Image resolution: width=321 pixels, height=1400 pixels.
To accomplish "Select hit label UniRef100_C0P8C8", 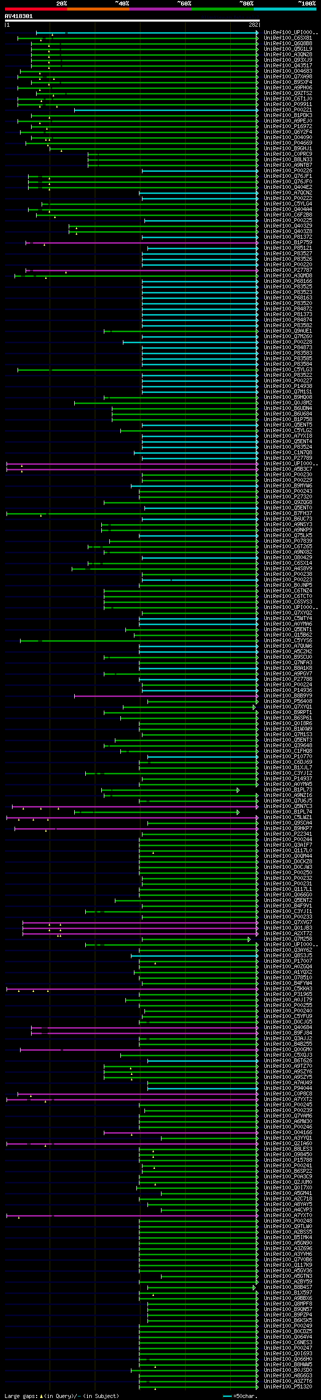I will coord(288,1093).
